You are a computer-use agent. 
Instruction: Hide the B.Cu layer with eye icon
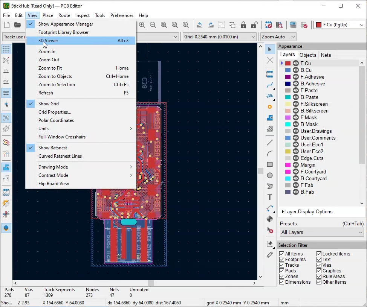296,70
